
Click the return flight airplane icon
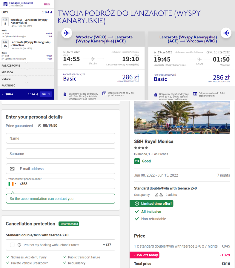226,33
